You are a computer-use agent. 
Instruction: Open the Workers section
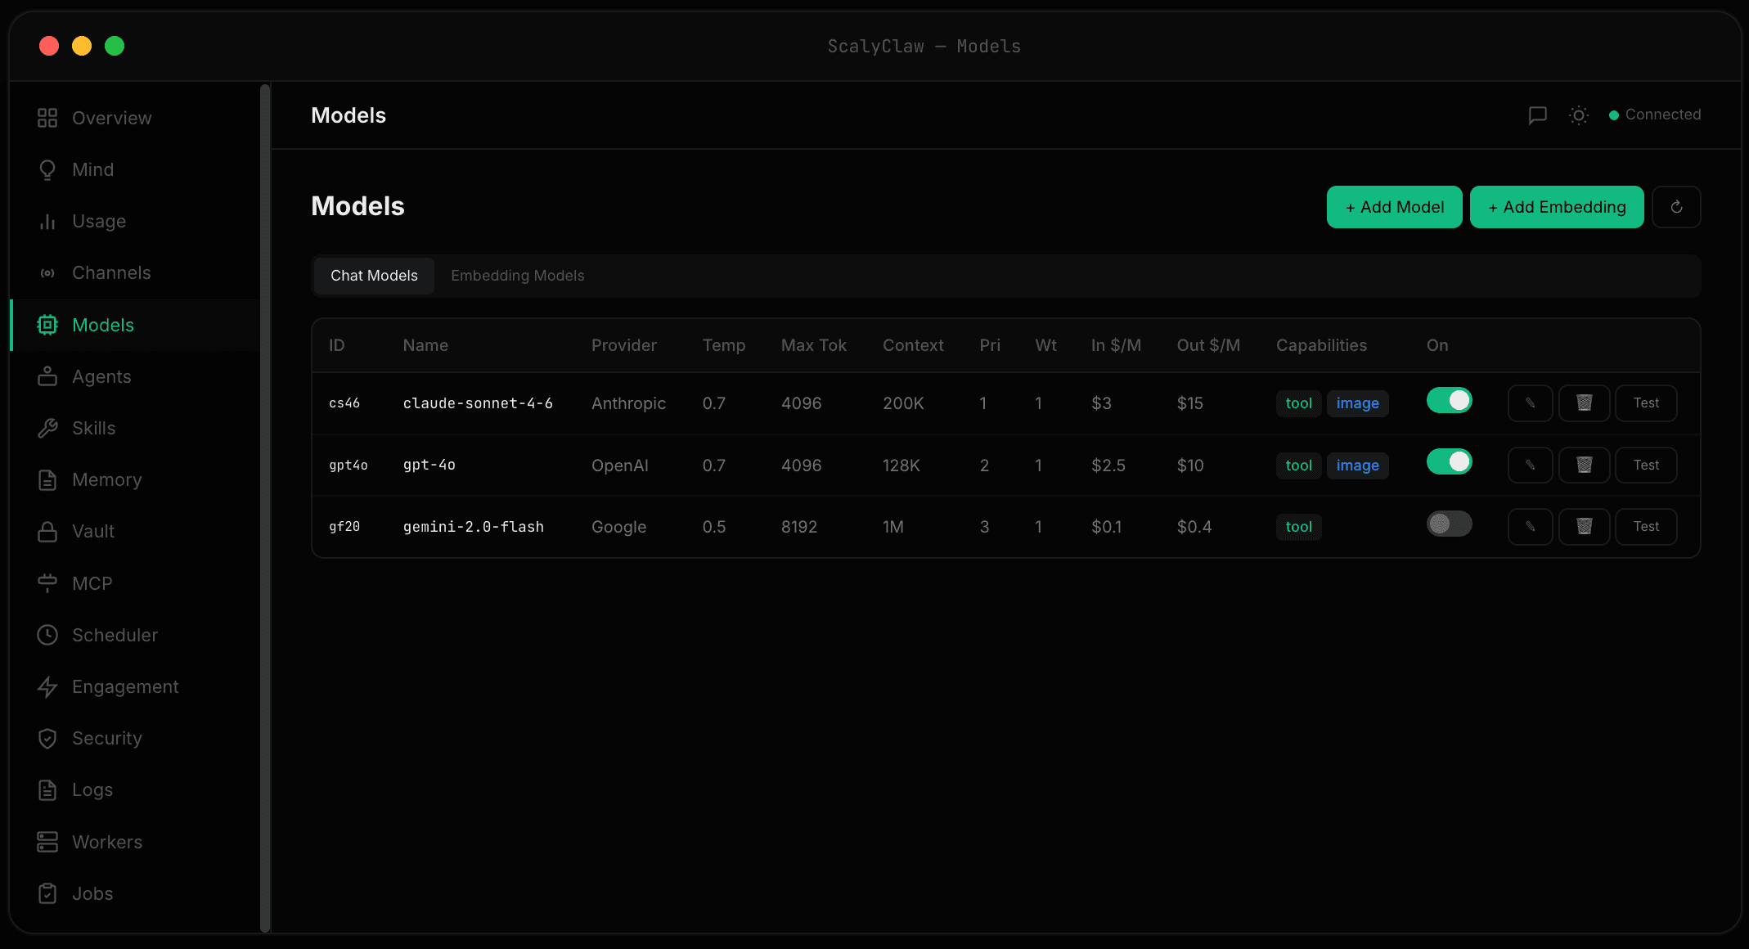click(x=107, y=842)
